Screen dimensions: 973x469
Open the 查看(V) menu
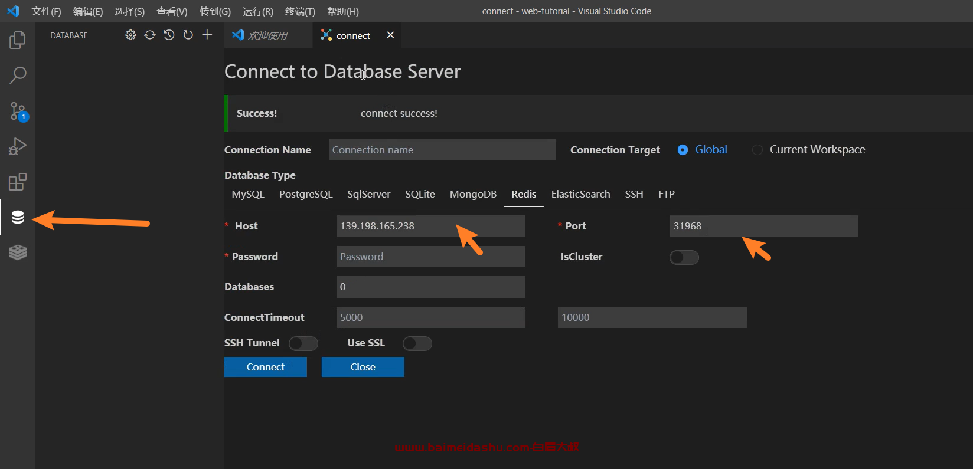pos(172,11)
